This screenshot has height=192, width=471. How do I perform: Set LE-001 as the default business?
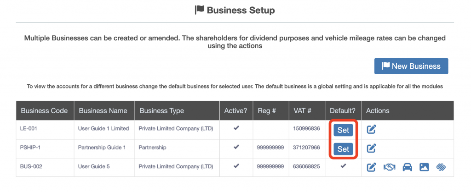click(344, 130)
